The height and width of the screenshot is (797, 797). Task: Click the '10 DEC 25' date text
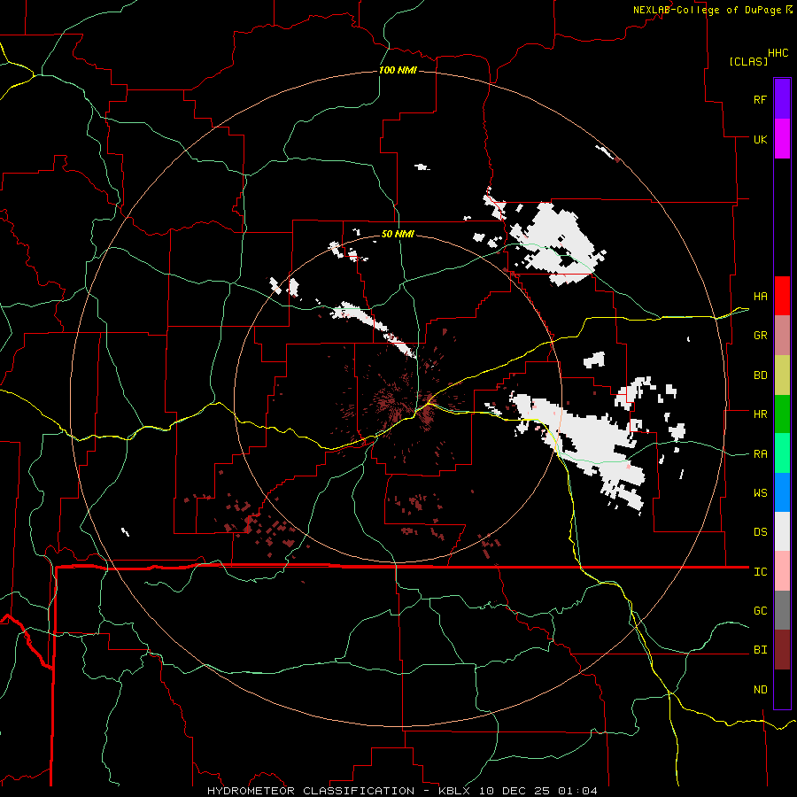pyautogui.click(x=516, y=791)
